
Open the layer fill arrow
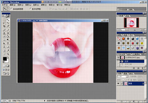coord(145,80)
